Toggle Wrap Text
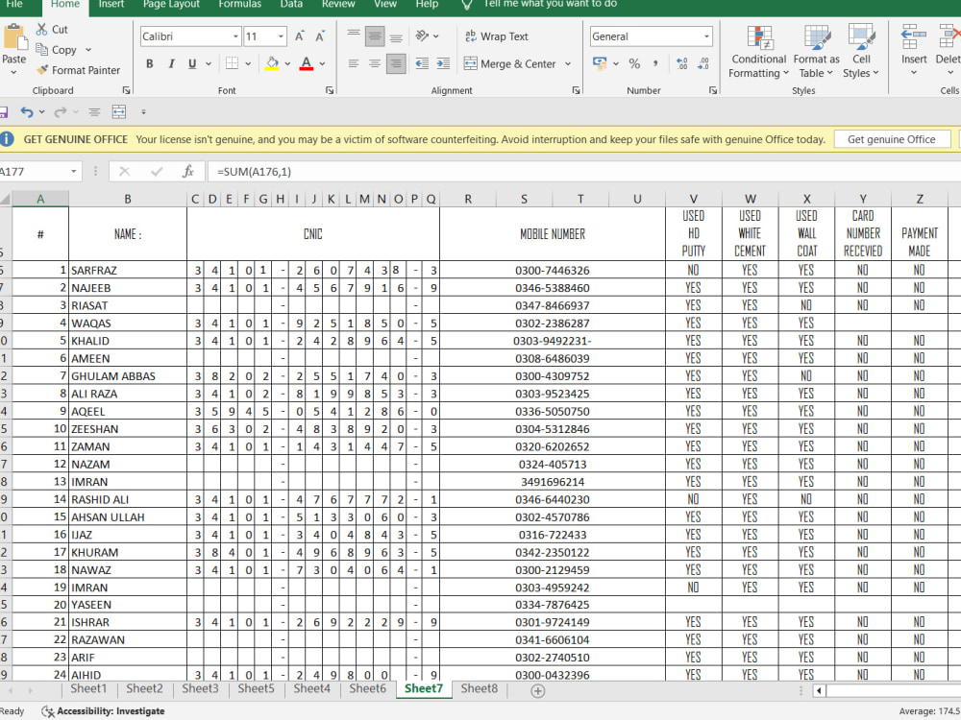Image resolution: width=961 pixels, height=720 pixels. [497, 36]
